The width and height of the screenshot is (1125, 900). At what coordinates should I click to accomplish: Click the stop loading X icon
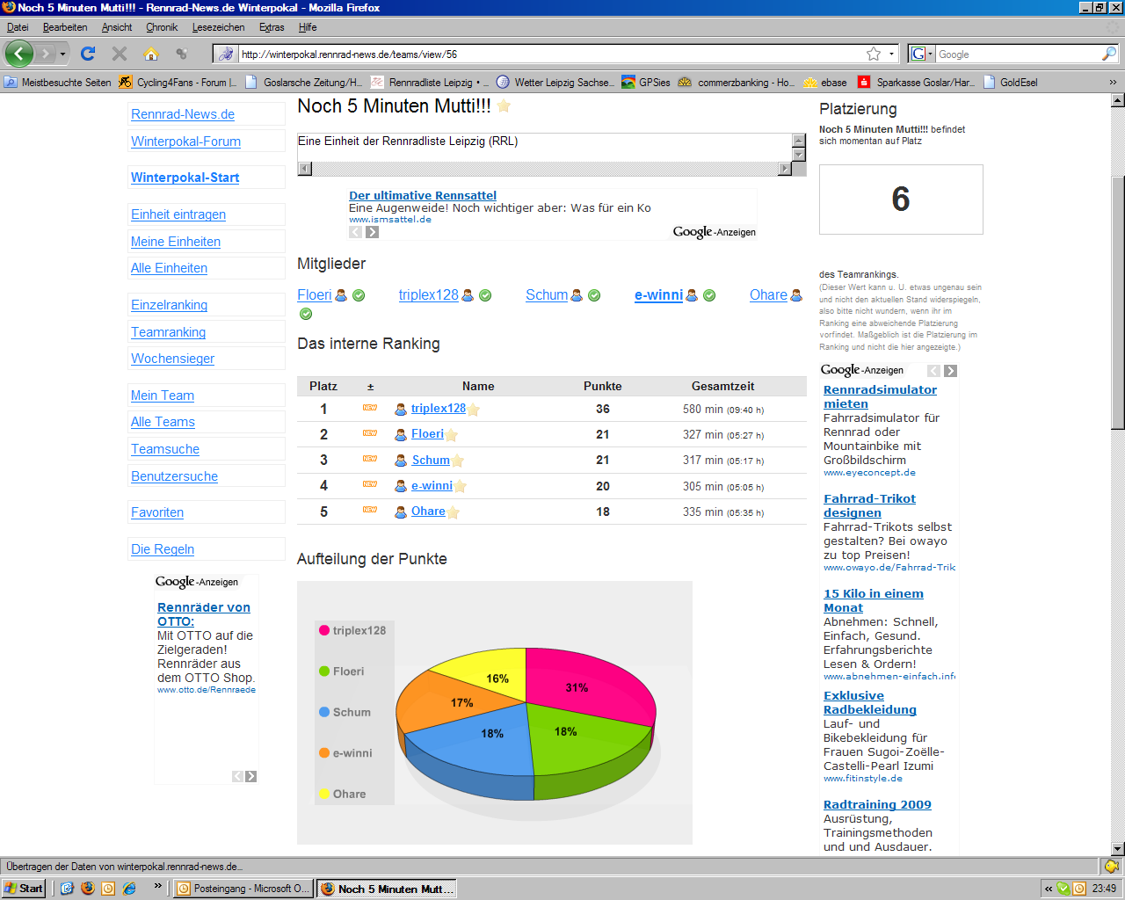(120, 54)
